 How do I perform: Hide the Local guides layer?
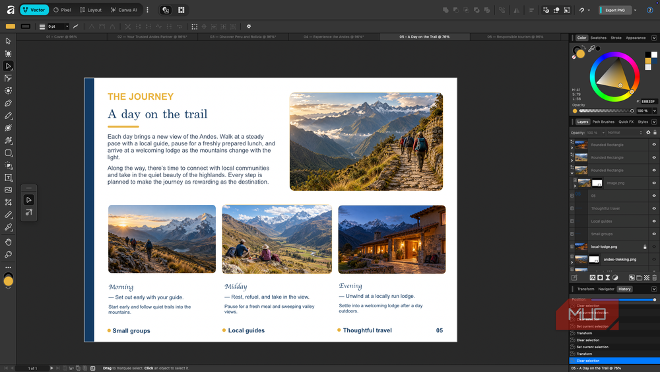click(654, 221)
